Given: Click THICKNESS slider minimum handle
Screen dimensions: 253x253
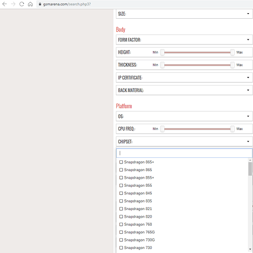Looking at the screenshot, I should (x=162, y=65).
